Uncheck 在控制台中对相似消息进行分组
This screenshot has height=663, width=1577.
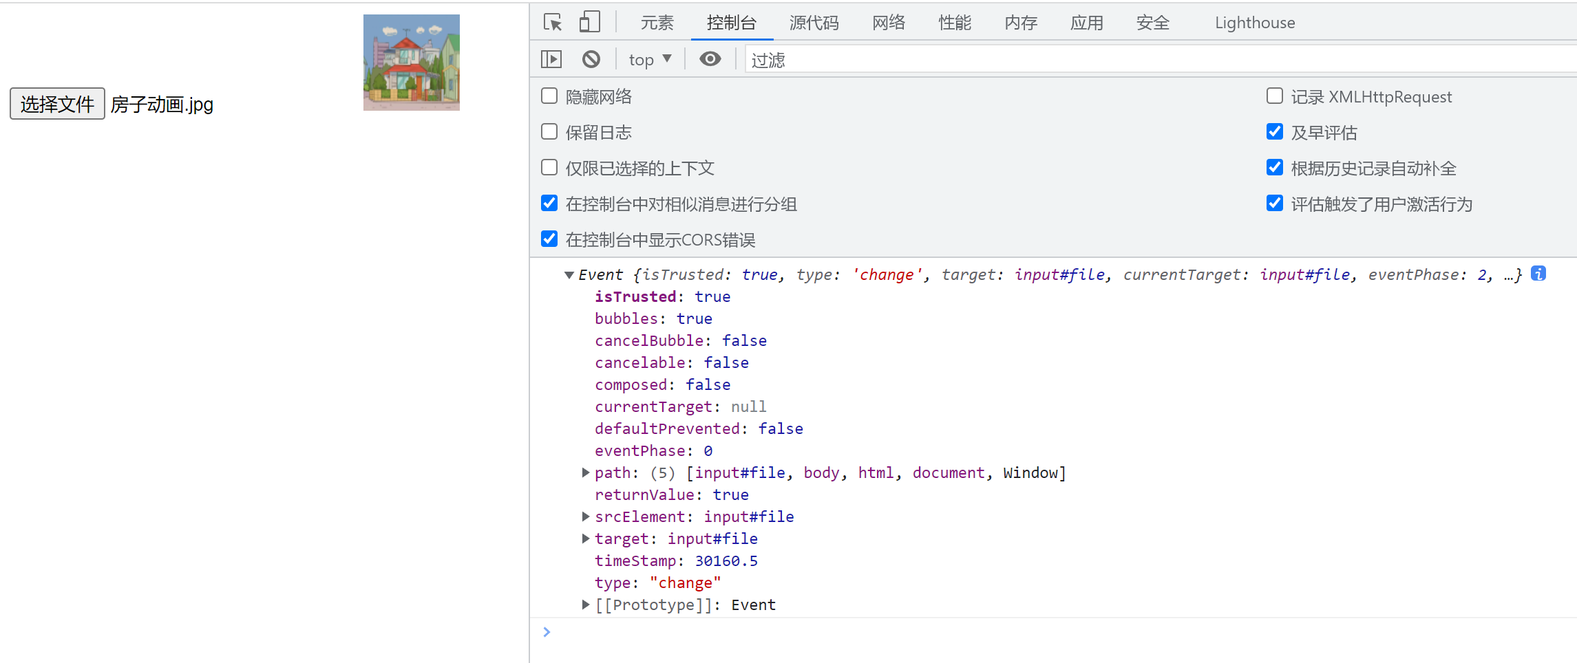pyautogui.click(x=549, y=204)
